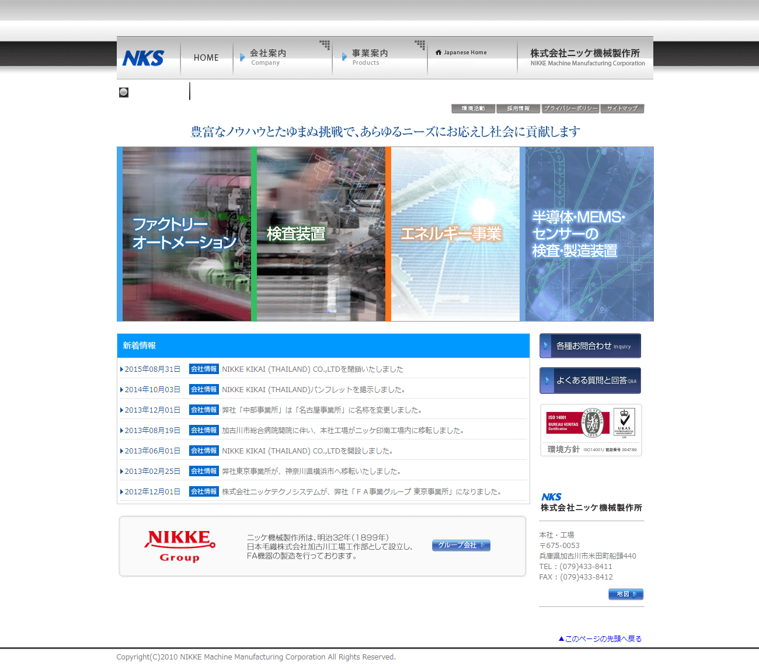Open the HOME menu item
This screenshot has height=670, width=759.
pyautogui.click(x=206, y=58)
